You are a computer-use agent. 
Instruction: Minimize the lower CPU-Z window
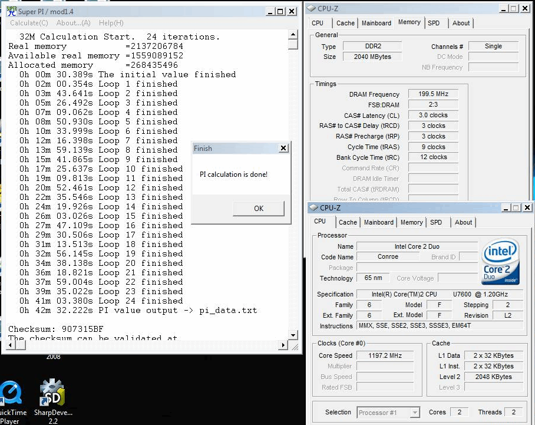[506, 207]
